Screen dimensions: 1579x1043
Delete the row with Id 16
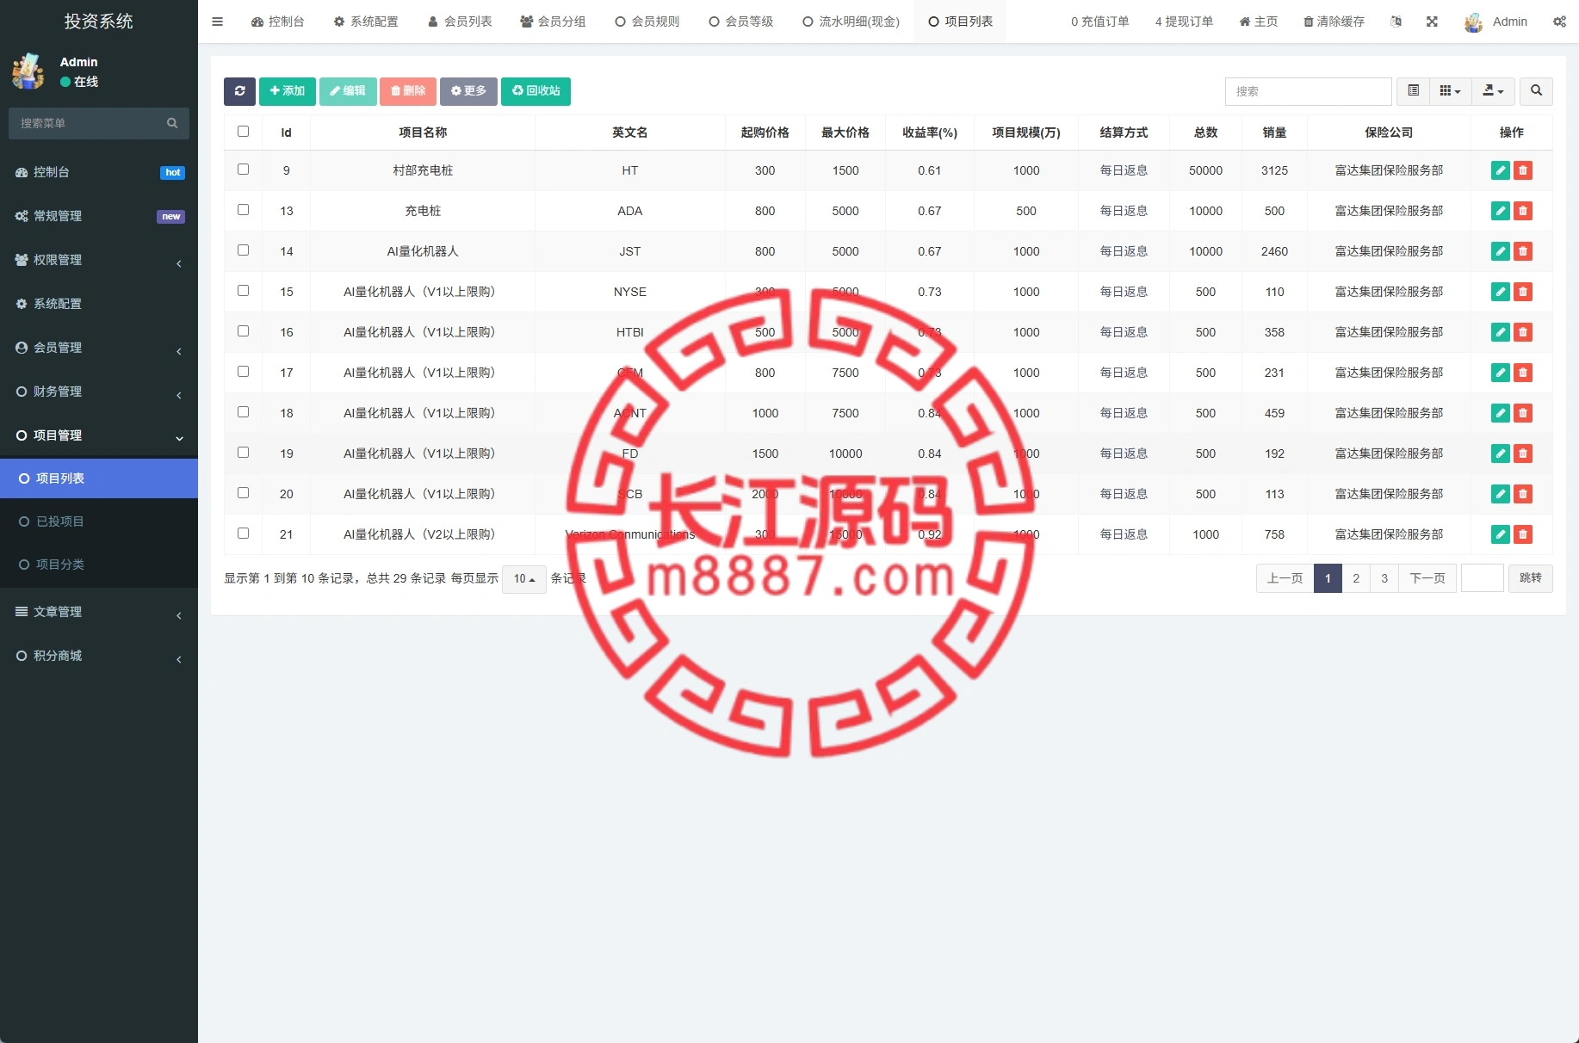[1523, 332]
